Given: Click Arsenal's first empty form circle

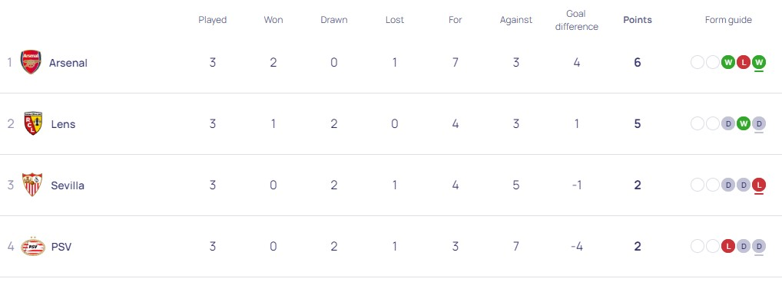Looking at the screenshot, I should tap(698, 62).
